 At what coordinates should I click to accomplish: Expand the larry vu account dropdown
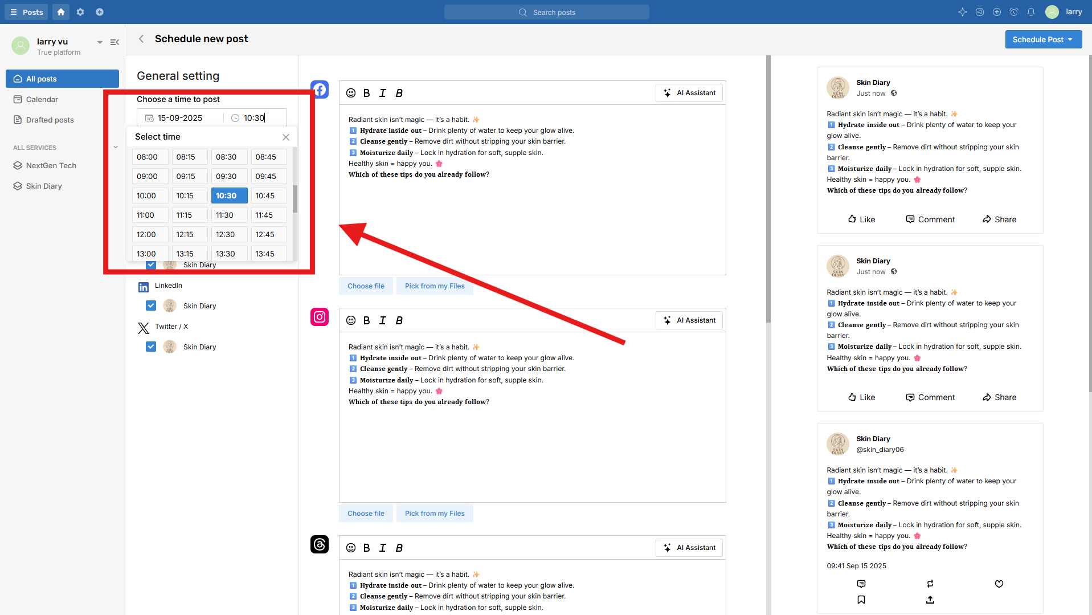tap(100, 42)
